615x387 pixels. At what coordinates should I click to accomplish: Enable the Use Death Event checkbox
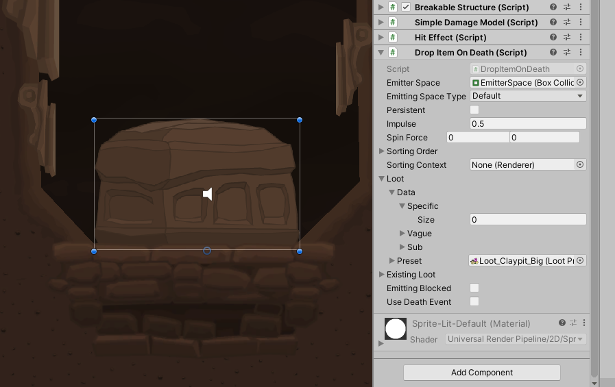coord(474,302)
